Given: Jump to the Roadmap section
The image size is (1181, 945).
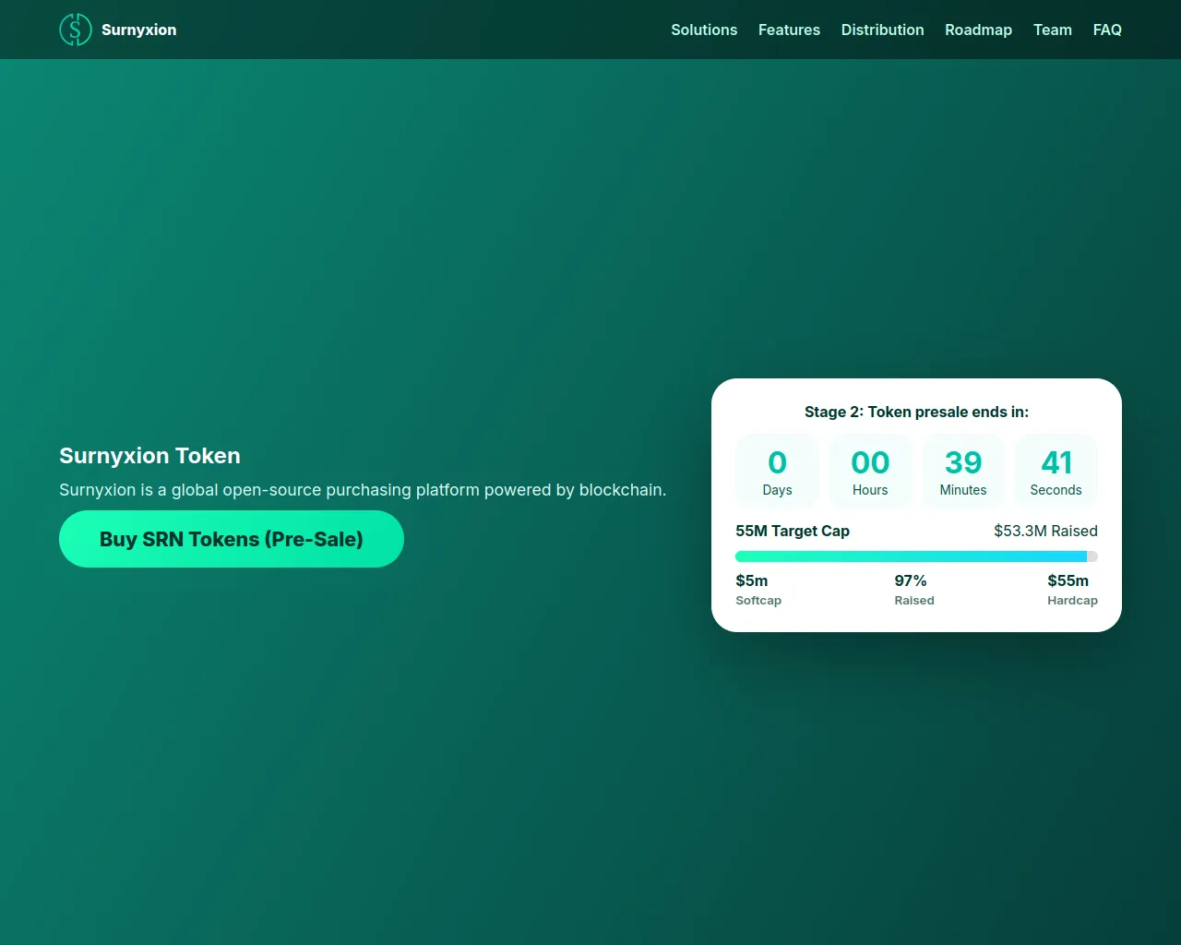Looking at the screenshot, I should click(x=978, y=30).
